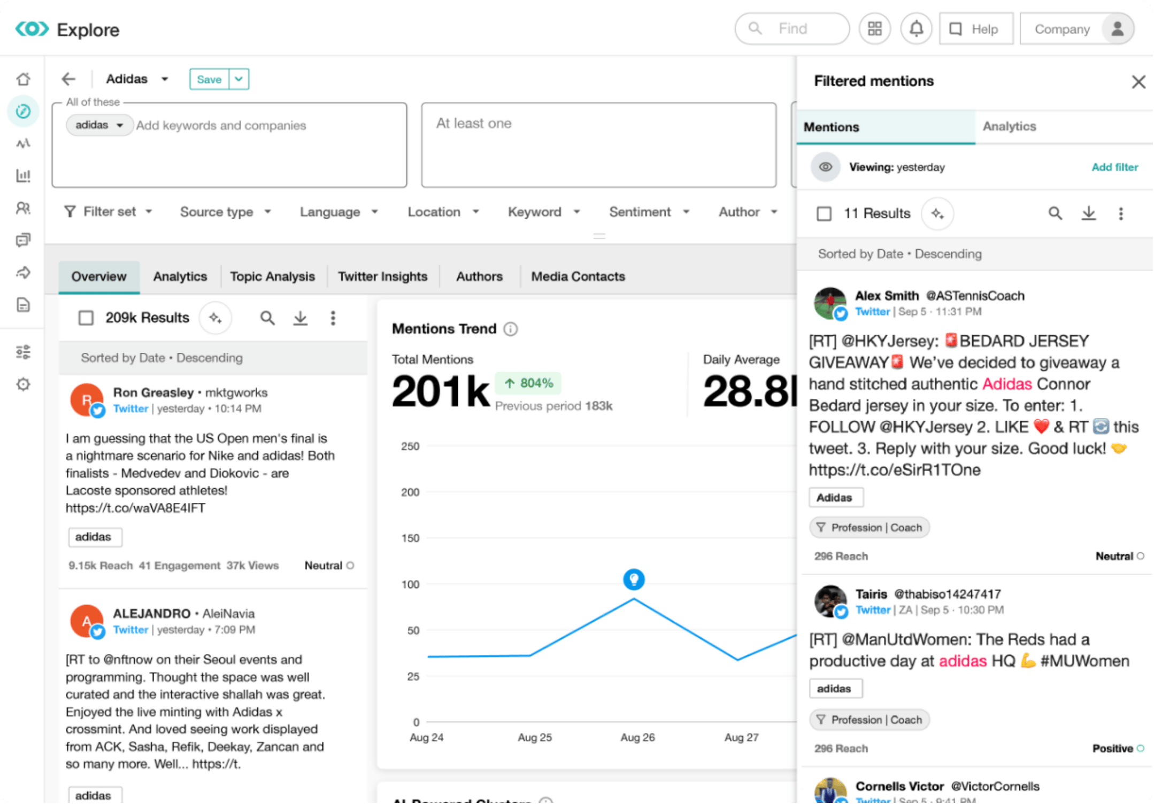Click the Add filter link
This screenshot has height=804, width=1154.
(1114, 167)
